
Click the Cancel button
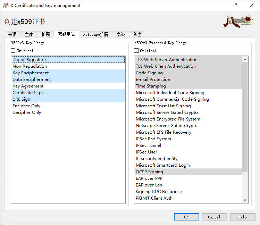pos(214,217)
